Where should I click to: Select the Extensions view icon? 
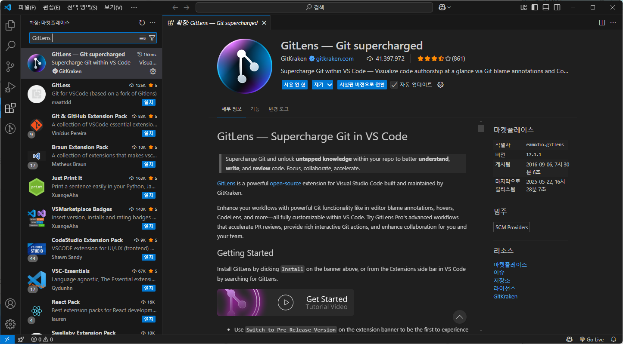10,108
